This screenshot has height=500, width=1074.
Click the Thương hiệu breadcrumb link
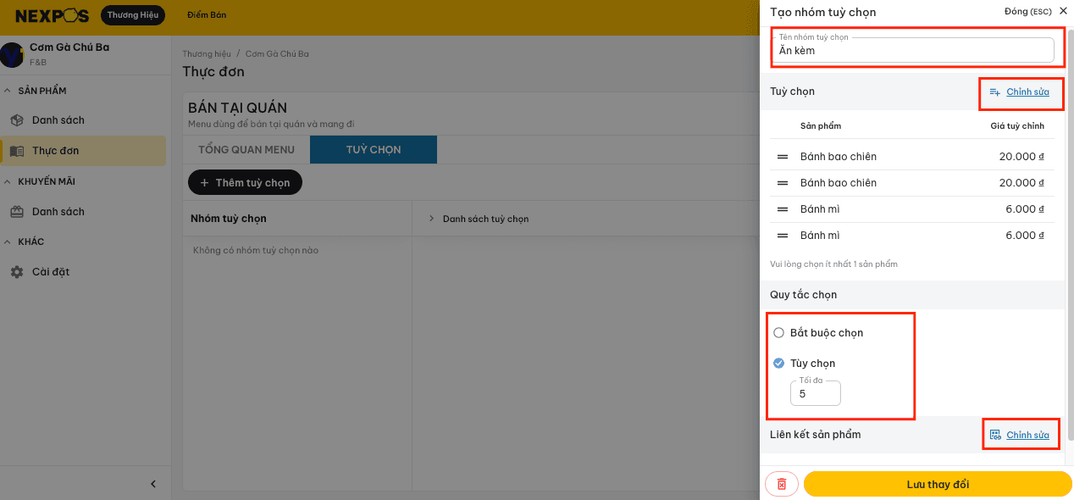pyautogui.click(x=207, y=53)
